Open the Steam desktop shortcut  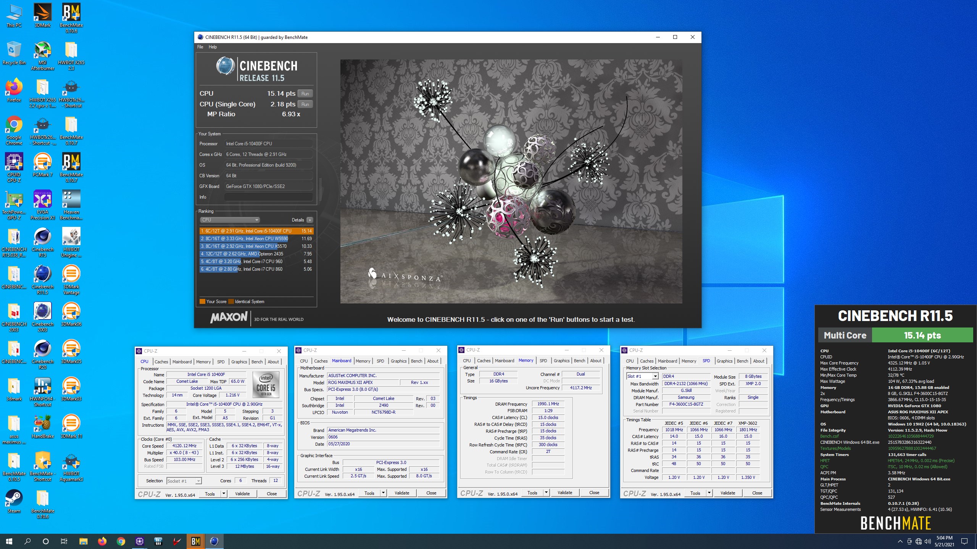point(14,501)
